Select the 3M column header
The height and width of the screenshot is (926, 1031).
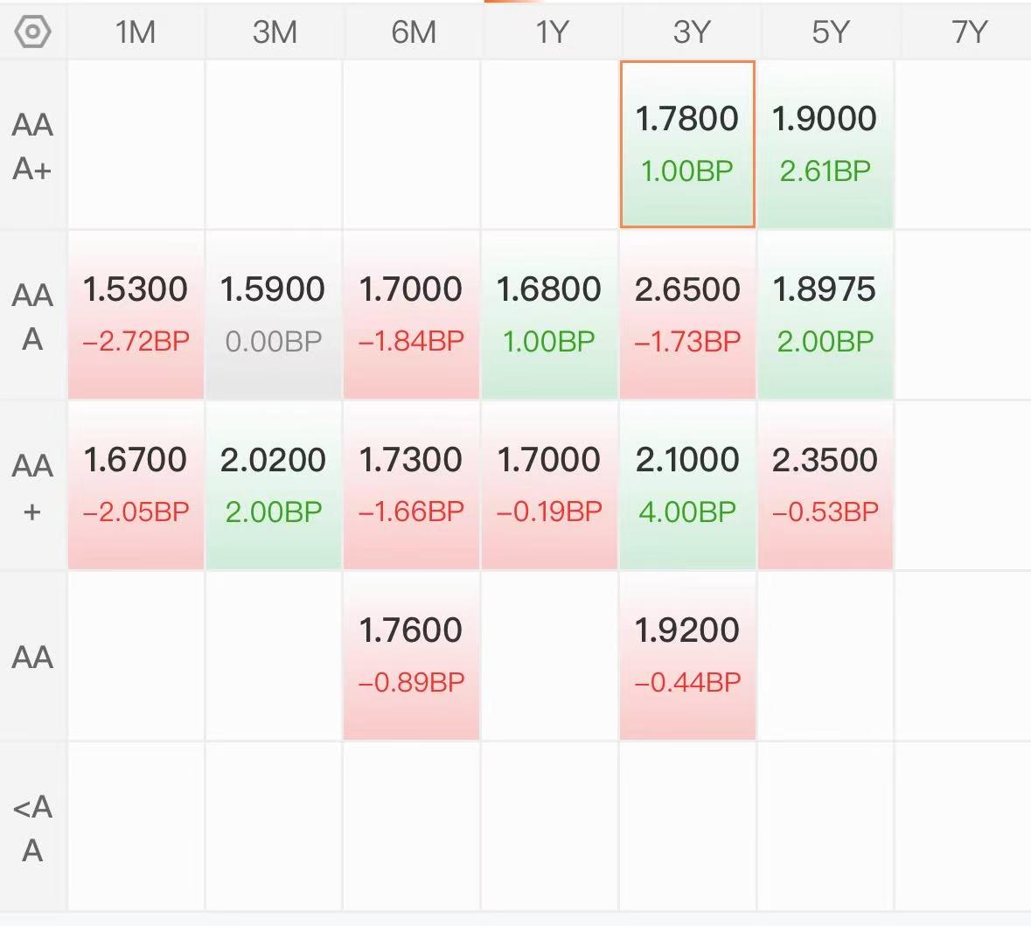pyautogui.click(x=275, y=32)
